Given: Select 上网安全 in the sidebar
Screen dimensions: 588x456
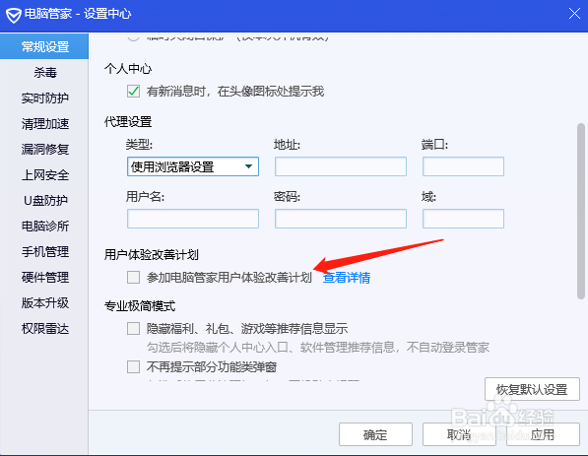Looking at the screenshot, I should coord(44,174).
